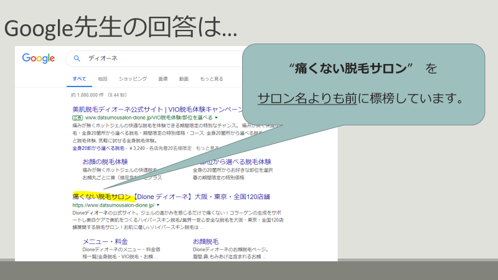Image resolution: width=498 pixels, height=280 pixels.
Task: Click the Google logo
Action: [39, 58]
